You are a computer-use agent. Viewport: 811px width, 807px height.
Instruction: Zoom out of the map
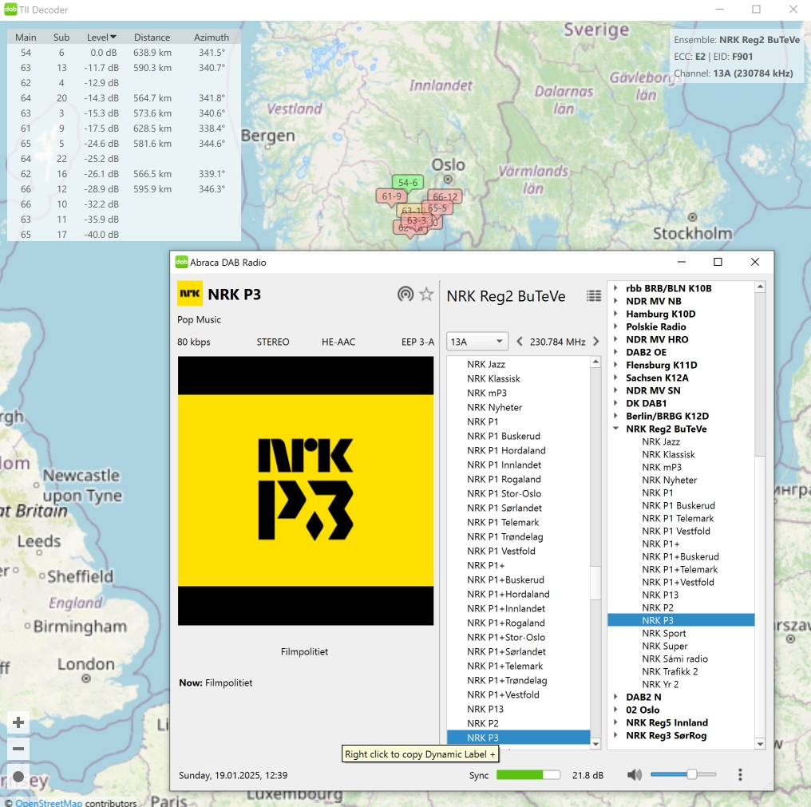(x=18, y=749)
